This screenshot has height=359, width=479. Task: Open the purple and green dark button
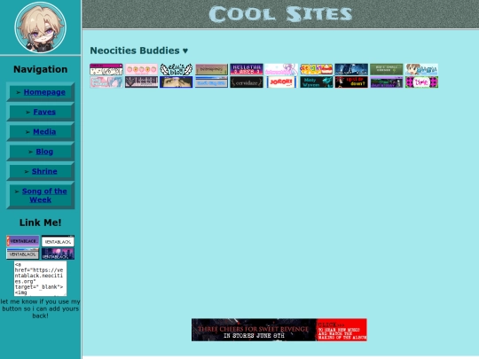tap(387, 82)
